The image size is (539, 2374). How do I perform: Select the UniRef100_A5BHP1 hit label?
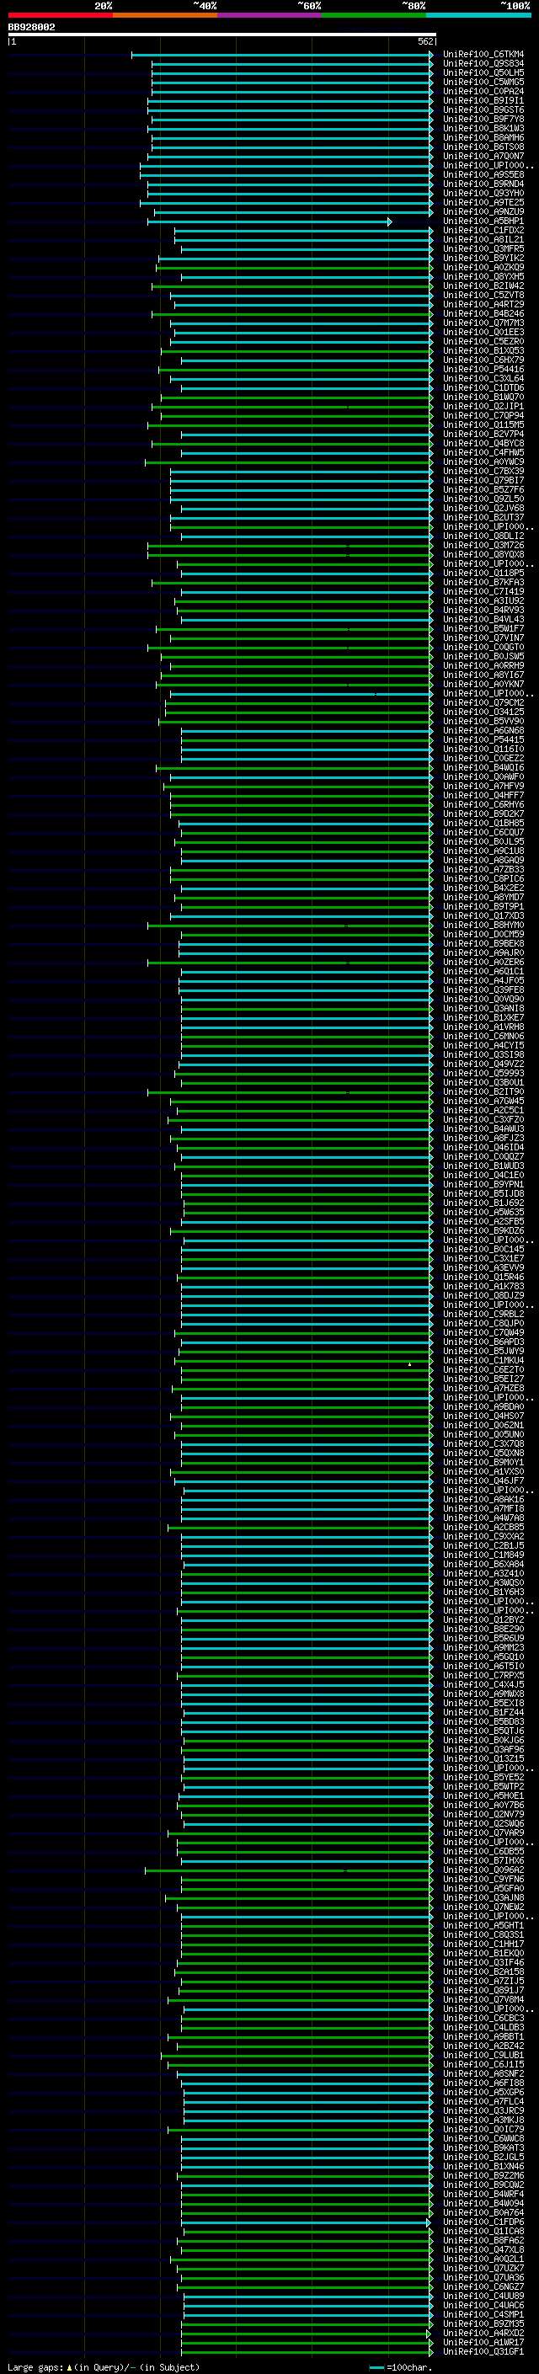(483, 221)
